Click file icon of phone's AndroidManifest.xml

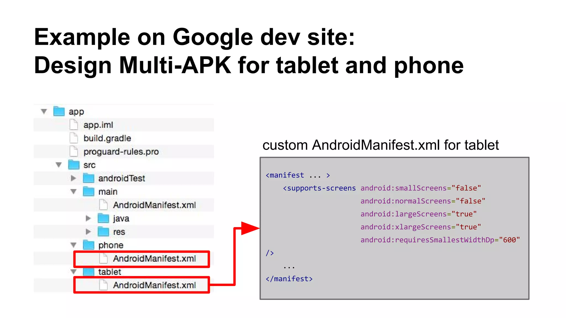(103, 258)
